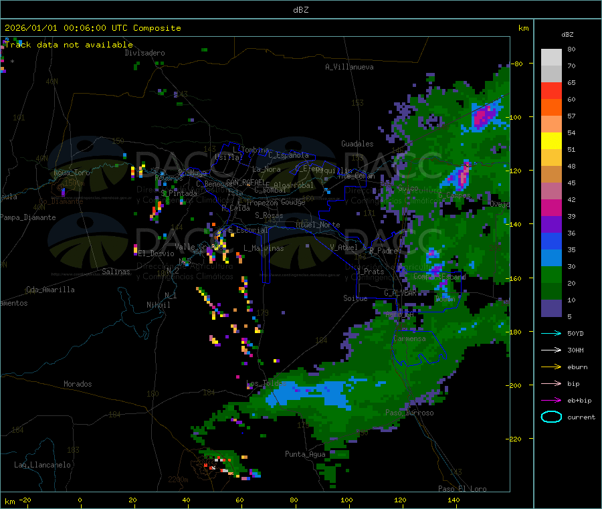Click the 'Track data not available' message
The width and height of the screenshot is (602, 509).
point(69,45)
